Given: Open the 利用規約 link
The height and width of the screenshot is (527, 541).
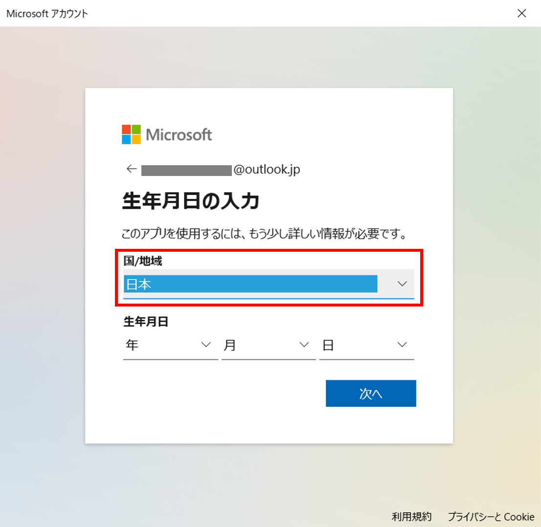Looking at the screenshot, I should coord(411,517).
